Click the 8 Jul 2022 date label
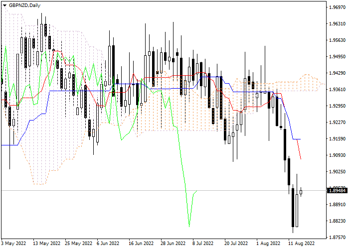The width and height of the screenshot is (349, 249). click(x=203, y=244)
